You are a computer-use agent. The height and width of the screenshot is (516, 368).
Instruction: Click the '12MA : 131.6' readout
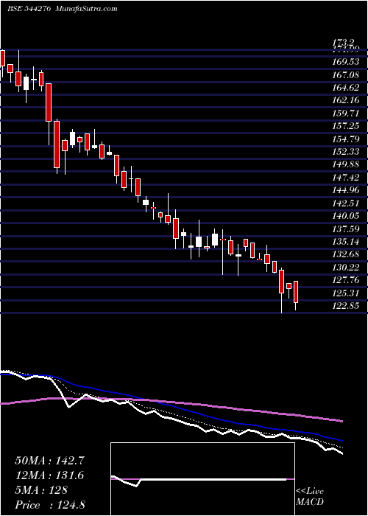[x=49, y=475]
